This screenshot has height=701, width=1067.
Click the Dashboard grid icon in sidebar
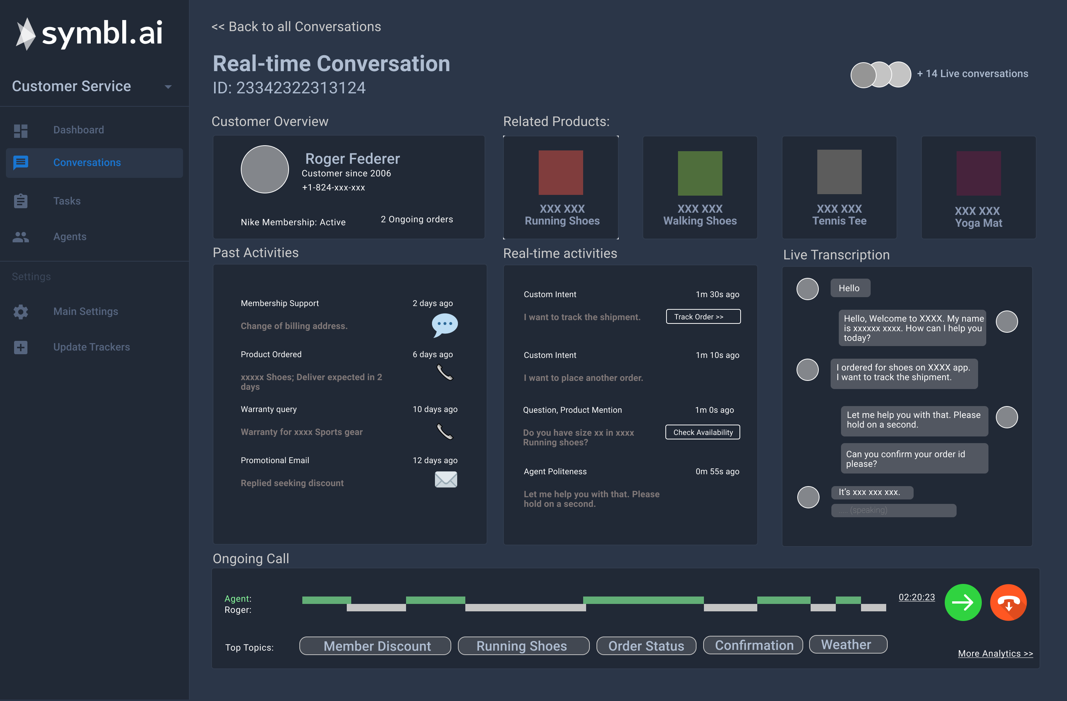pos(21,130)
